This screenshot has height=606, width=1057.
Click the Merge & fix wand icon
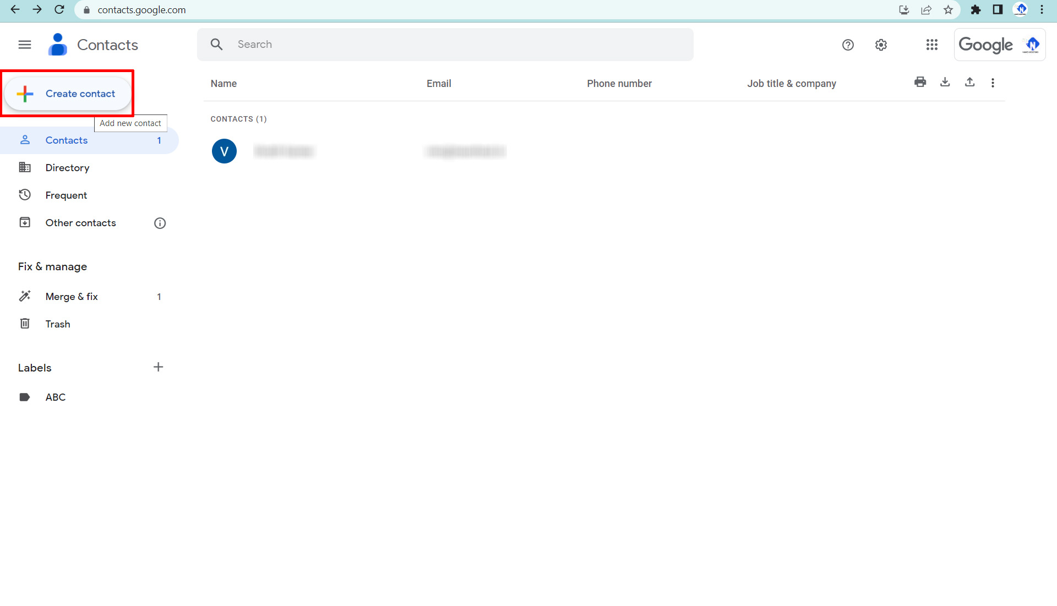25,296
